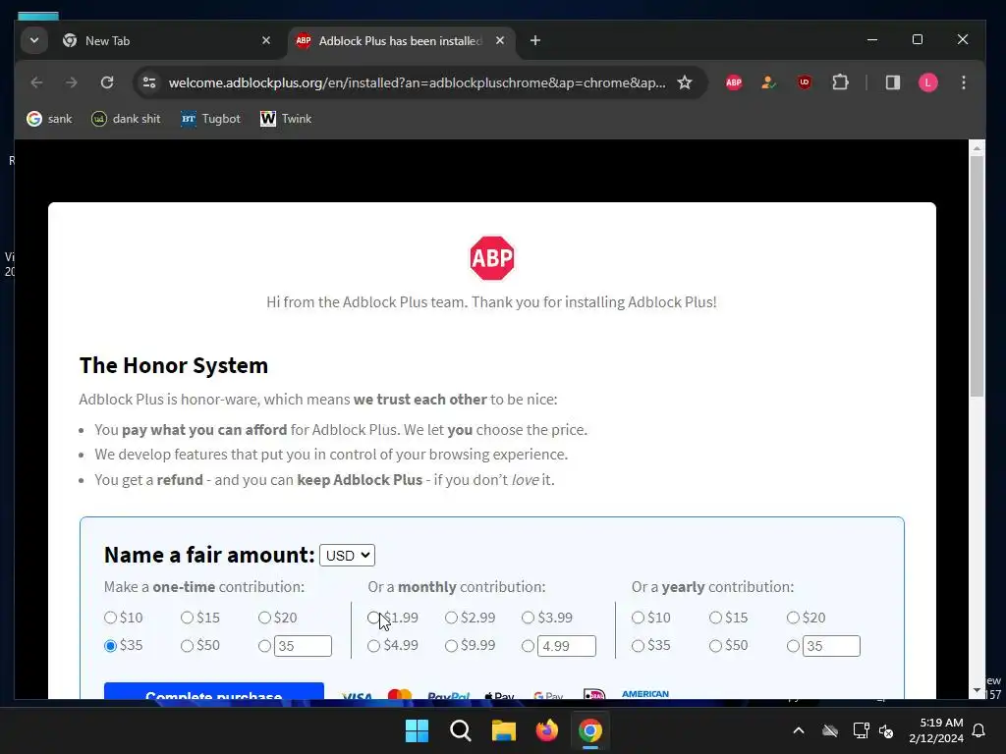Click the Complete purchase button
The image size is (1006, 754).
tap(213, 690)
